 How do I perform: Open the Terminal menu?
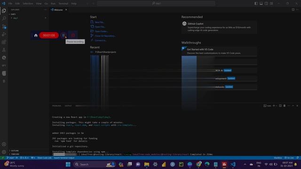click(x=63, y=3)
